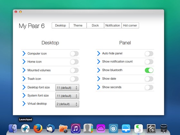The width and height of the screenshot is (180, 135).
Task: Click the chevron beside Auto hide panel
Action: [99, 53]
